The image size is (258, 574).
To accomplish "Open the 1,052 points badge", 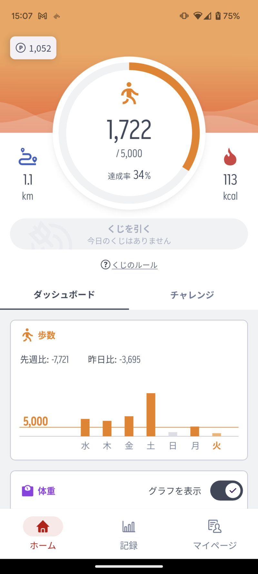I will (x=33, y=48).
